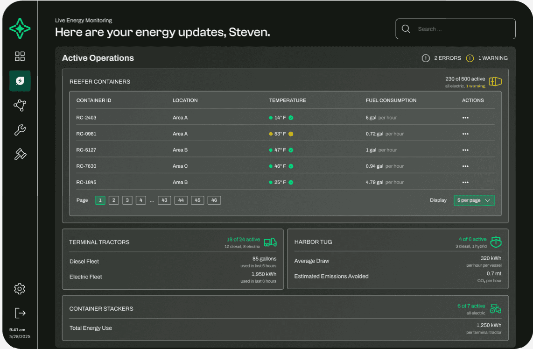Image resolution: width=533 pixels, height=349 pixels.
Task: Open settings gear in sidebar
Action: pos(20,289)
